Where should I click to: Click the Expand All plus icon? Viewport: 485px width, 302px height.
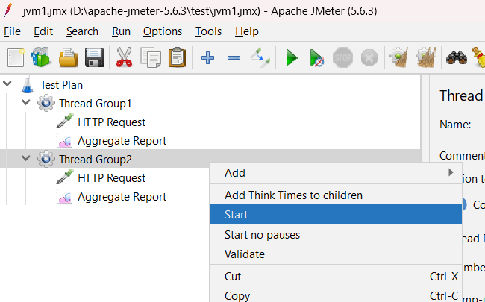click(208, 58)
